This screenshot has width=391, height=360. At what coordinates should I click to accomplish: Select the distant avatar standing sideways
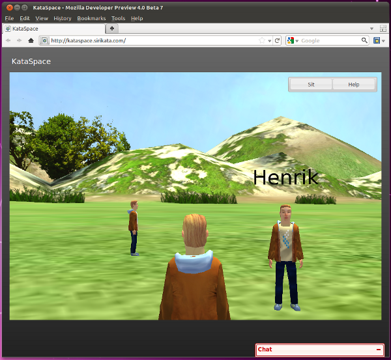pyautogui.click(x=134, y=228)
